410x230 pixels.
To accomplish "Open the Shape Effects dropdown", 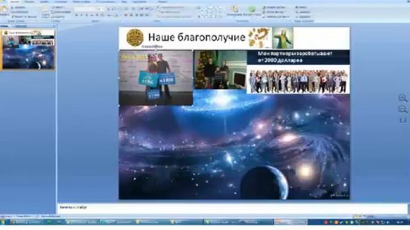I will [276, 17].
